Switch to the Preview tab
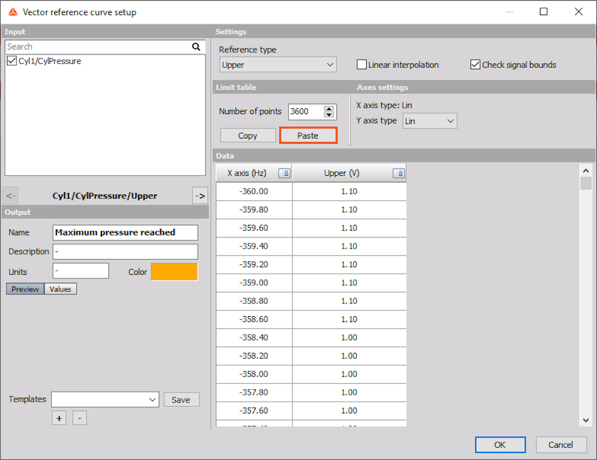597x460 pixels. point(25,289)
